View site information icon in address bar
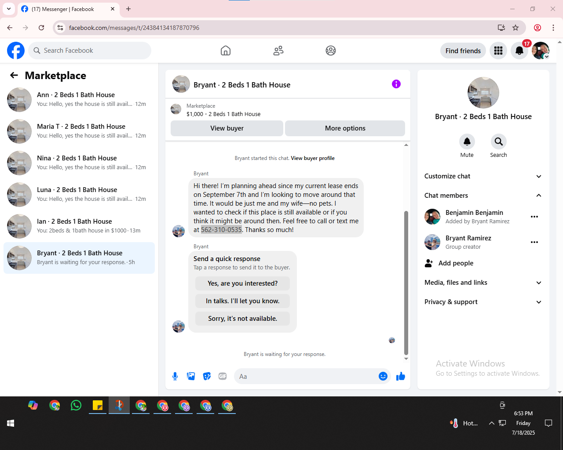563x450 pixels. click(60, 28)
